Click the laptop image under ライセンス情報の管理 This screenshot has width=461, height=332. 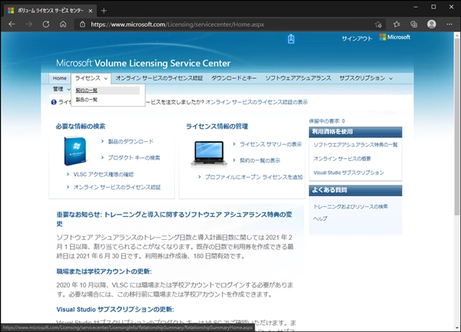click(209, 153)
